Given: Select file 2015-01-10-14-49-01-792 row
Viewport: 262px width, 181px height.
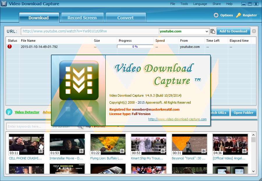Looking at the screenshot, I should coord(131,47).
